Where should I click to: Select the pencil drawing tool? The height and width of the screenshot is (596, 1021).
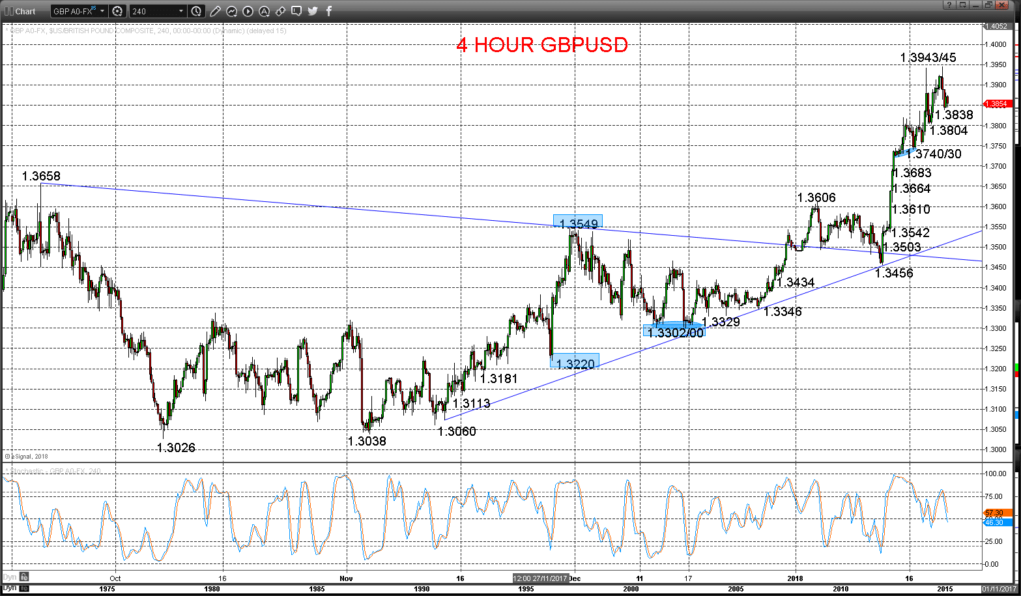coord(216,11)
